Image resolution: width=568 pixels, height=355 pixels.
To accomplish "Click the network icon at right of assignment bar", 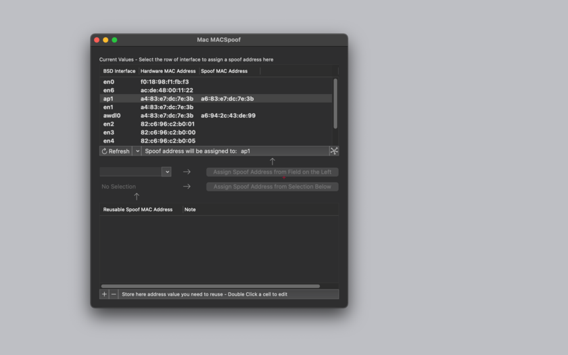I will pyautogui.click(x=334, y=151).
